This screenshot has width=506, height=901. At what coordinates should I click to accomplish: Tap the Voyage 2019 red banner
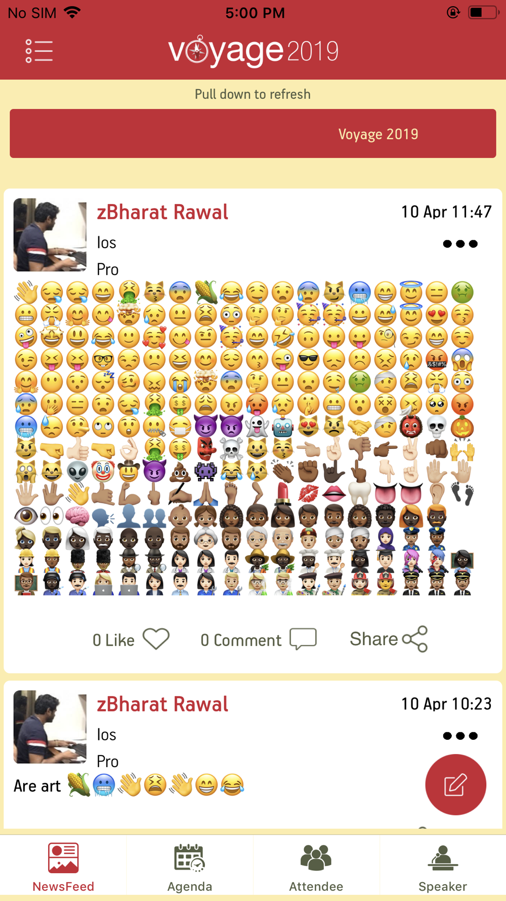tap(253, 134)
